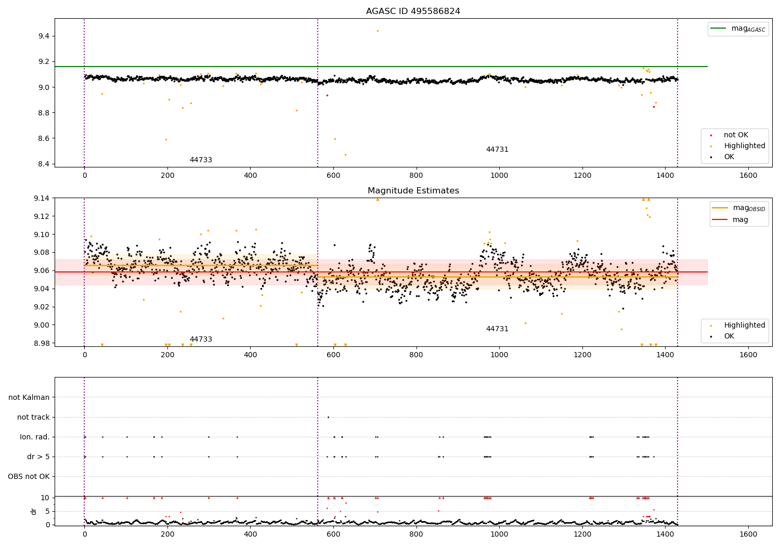
Task: Click the 8.4 tick label on top plot
Action: [x=44, y=164]
